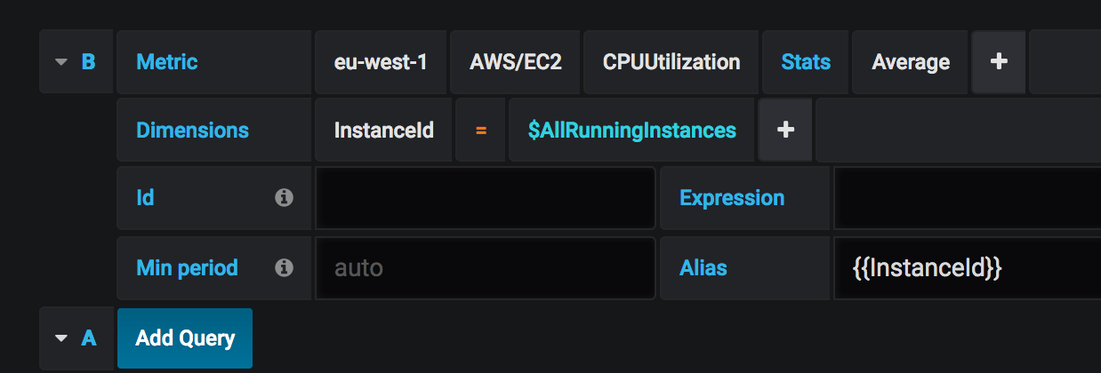Screen dimensions: 1101x373
Task: Change the Average statistic segment
Action: (x=911, y=62)
